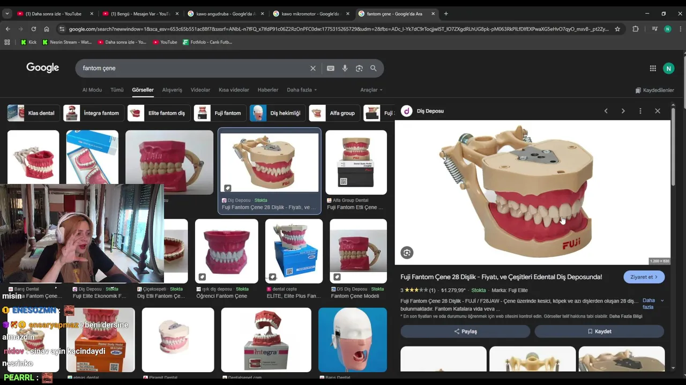This screenshot has height=385, width=686.
Task: Open the bookmarks bar apps grid
Action: pos(7,42)
